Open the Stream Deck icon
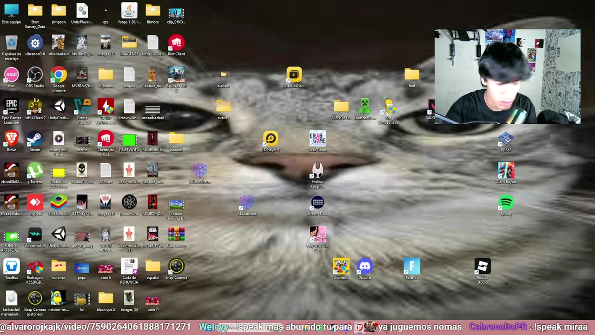The image size is (595, 335). click(x=318, y=206)
